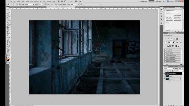Add a Color Balance adjustment layer
Screen dimensions: 189x106
(x=172, y=42)
